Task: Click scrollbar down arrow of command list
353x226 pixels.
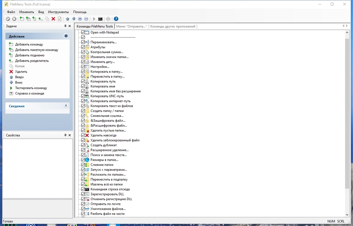Action: 347,215
